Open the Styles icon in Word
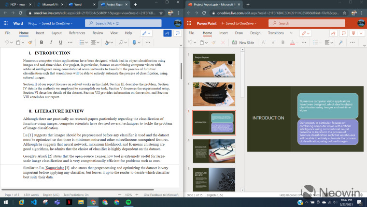Viewport: 367px width, 207px height. [107, 43]
